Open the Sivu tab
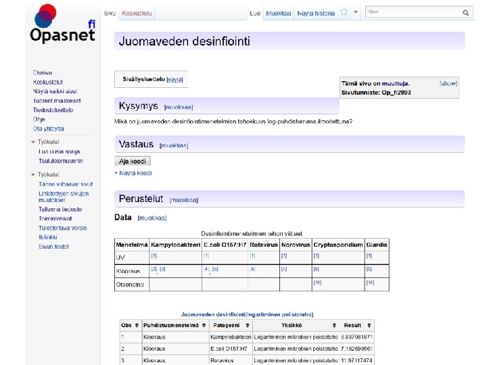Viewport: 487px width, 365px height. [x=110, y=14]
